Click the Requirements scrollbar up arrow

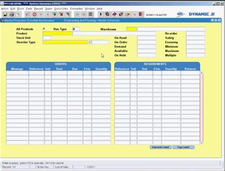point(202,72)
